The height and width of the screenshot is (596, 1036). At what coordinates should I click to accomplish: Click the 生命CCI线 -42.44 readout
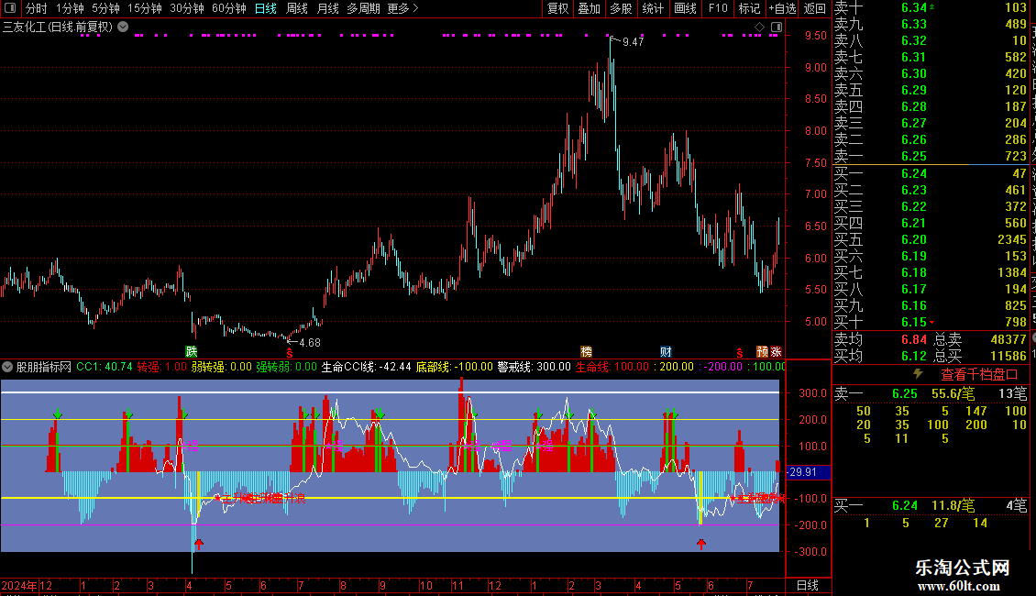366,366
